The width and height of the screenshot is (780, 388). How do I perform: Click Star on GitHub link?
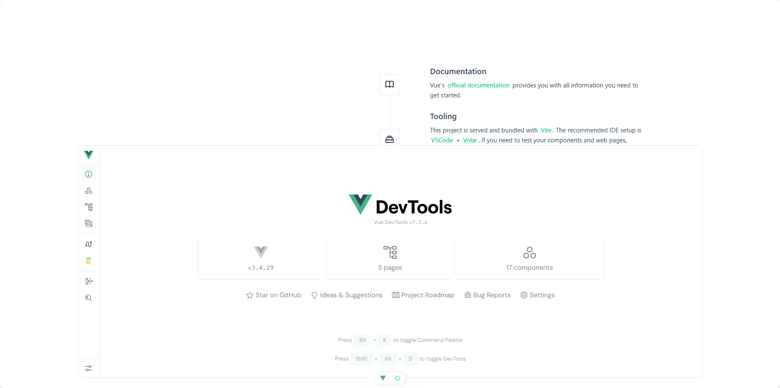coord(274,295)
